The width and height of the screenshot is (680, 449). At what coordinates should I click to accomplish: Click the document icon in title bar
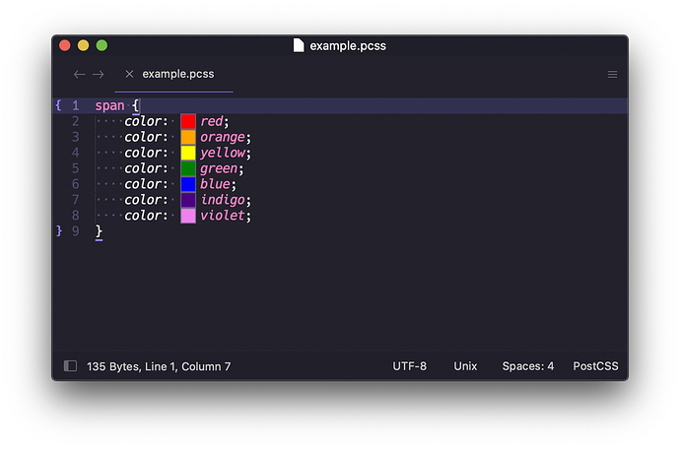[299, 45]
